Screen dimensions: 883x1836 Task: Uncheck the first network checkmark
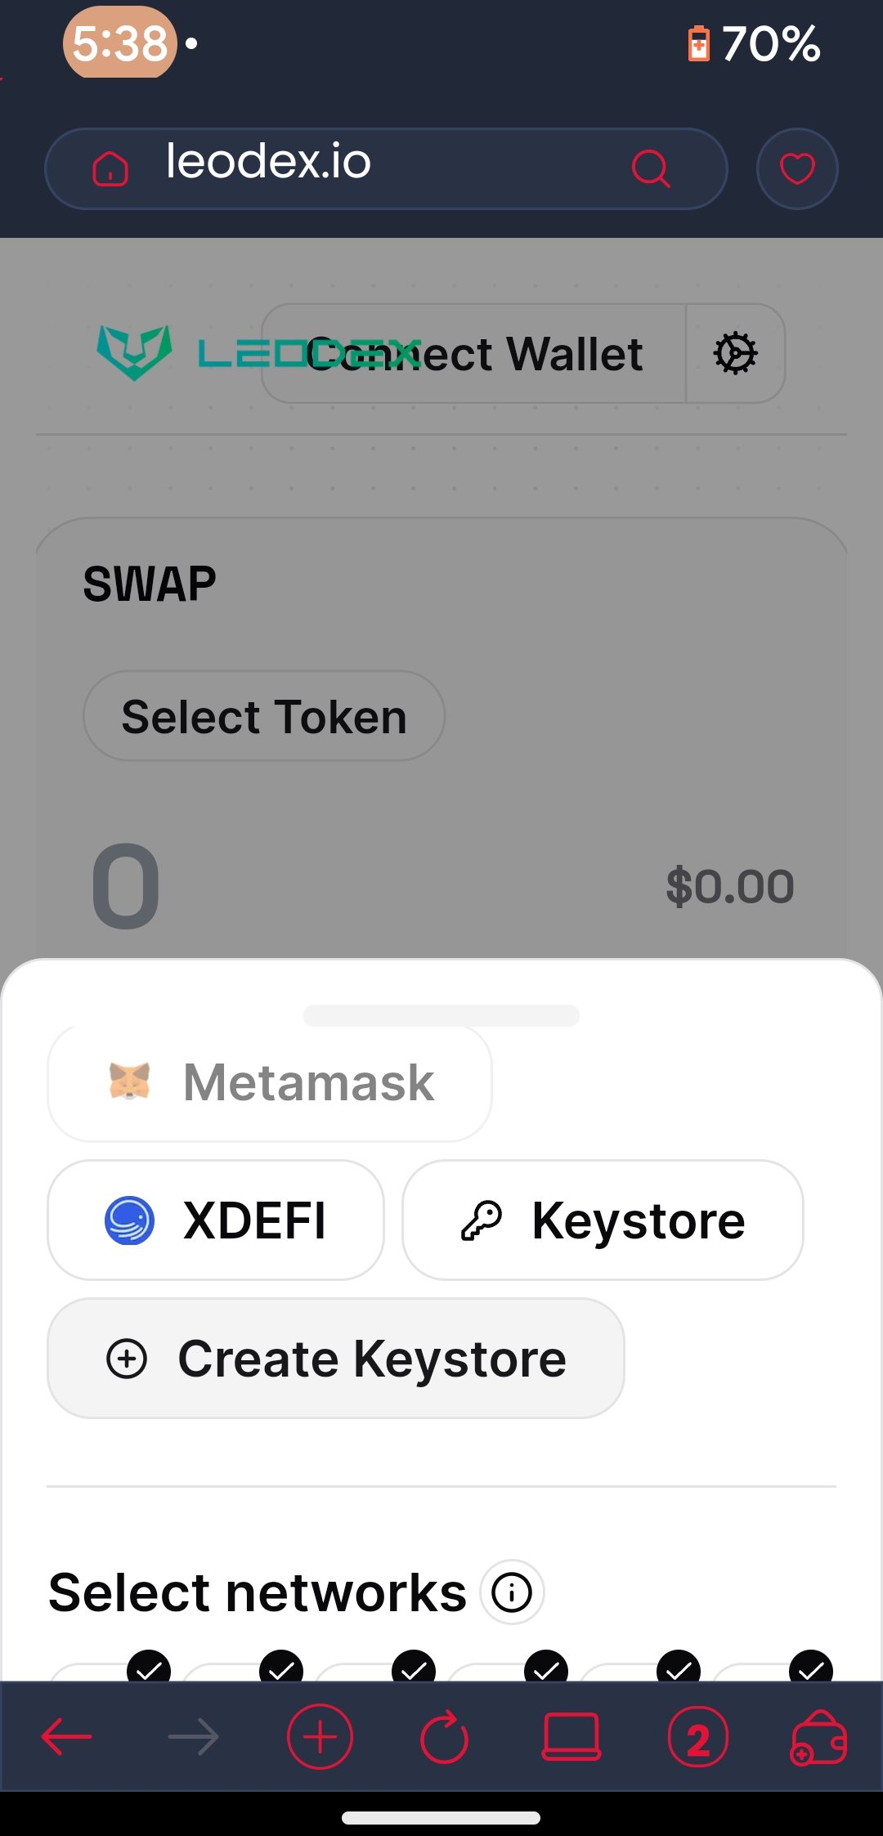[149, 1668]
